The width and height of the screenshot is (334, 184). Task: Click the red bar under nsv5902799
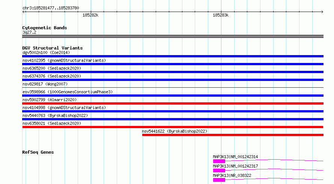click(x=173, y=103)
